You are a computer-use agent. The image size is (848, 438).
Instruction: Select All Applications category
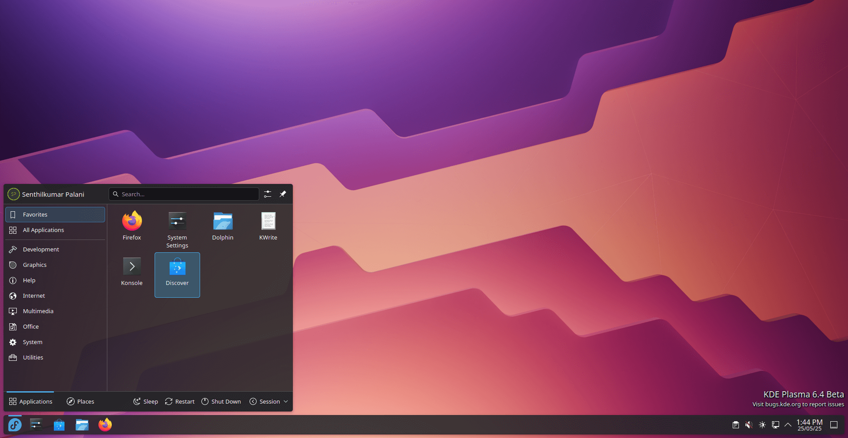tap(55, 230)
